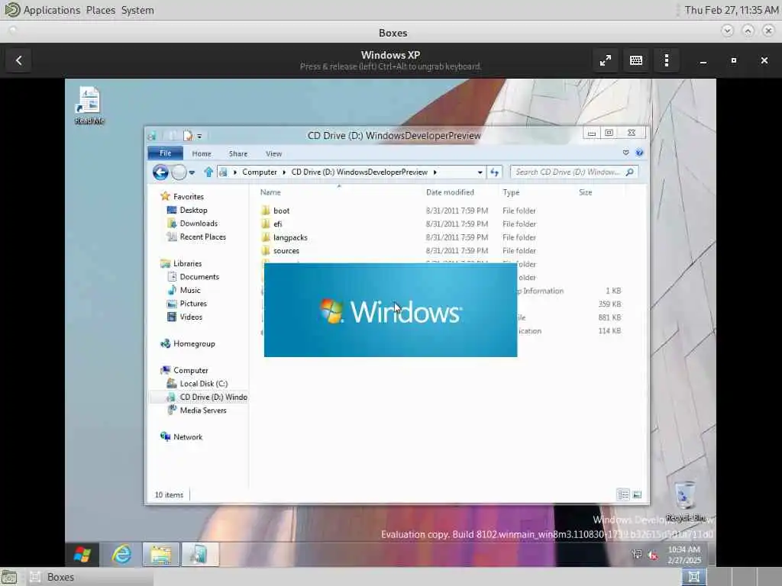Refresh the CD Drive folder view

click(495, 172)
